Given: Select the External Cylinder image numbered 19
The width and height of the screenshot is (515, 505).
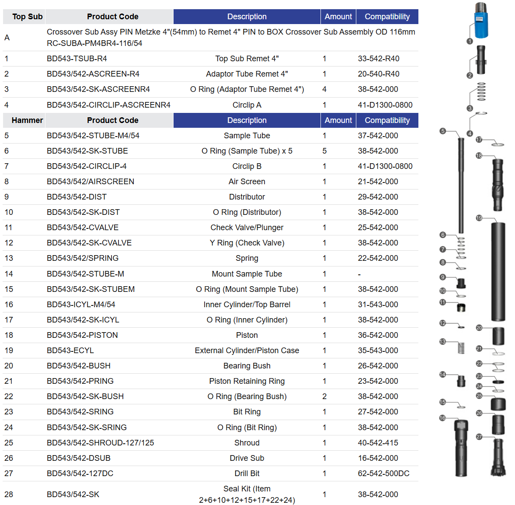Looking at the screenshot, I should click(x=497, y=271).
